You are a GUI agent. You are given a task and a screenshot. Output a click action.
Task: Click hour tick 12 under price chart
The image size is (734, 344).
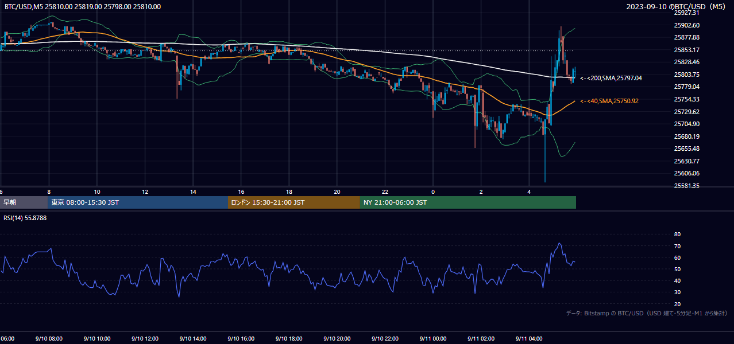pyautogui.click(x=145, y=191)
